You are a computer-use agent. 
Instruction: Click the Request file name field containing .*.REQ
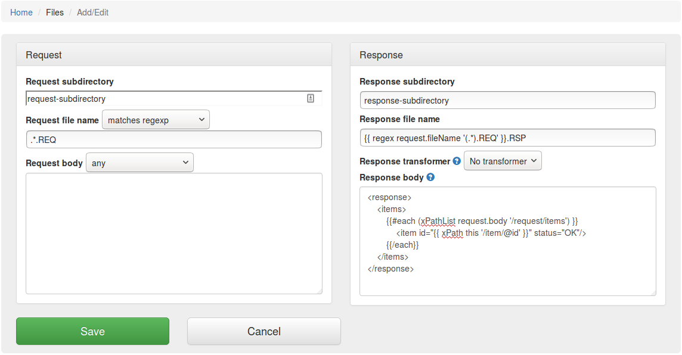(x=173, y=139)
